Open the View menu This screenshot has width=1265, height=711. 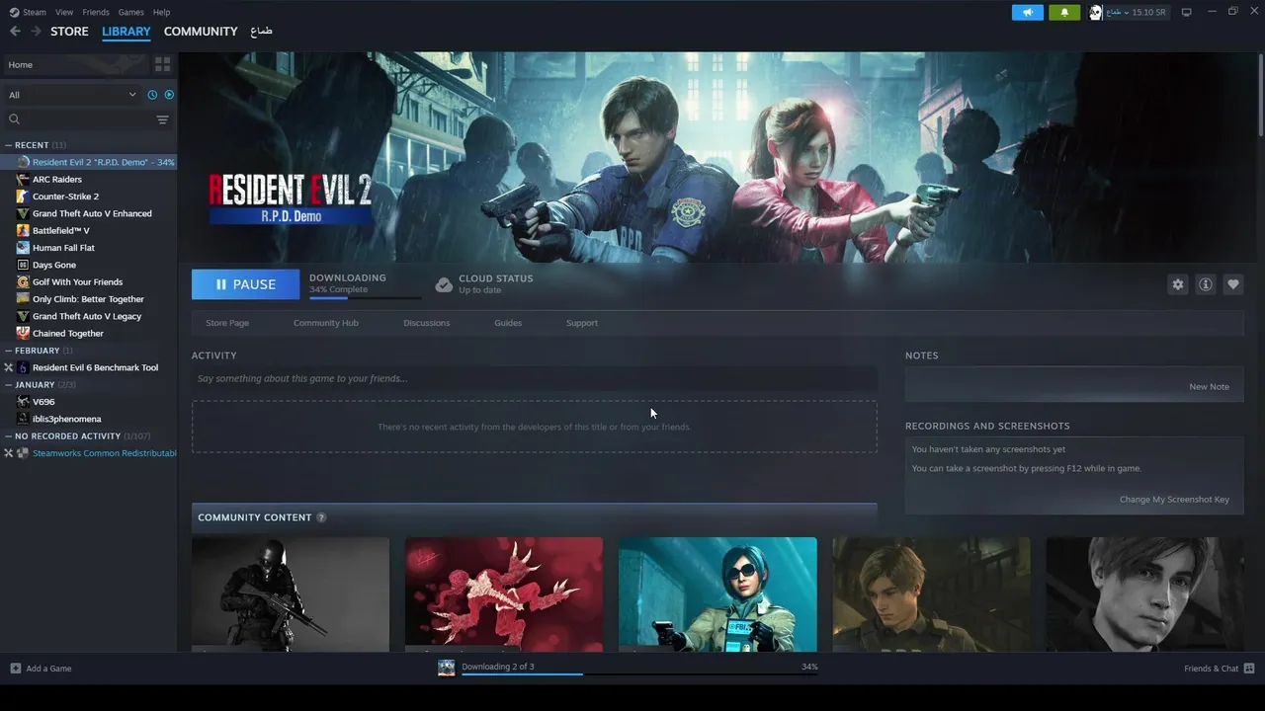point(64,12)
